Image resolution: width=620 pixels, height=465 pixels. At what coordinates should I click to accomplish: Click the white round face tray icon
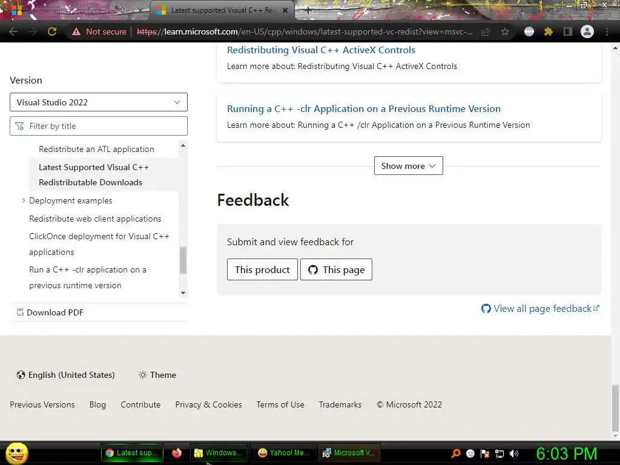click(470, 453)
